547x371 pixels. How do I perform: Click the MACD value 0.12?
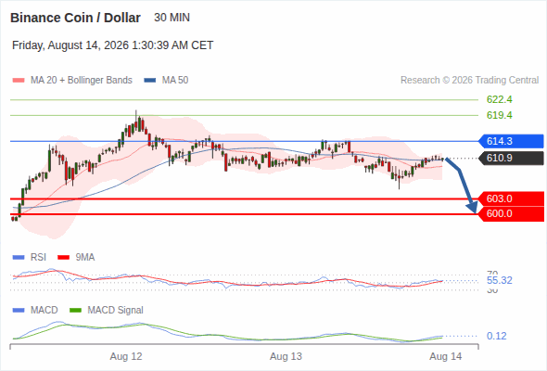coord(496,336)
